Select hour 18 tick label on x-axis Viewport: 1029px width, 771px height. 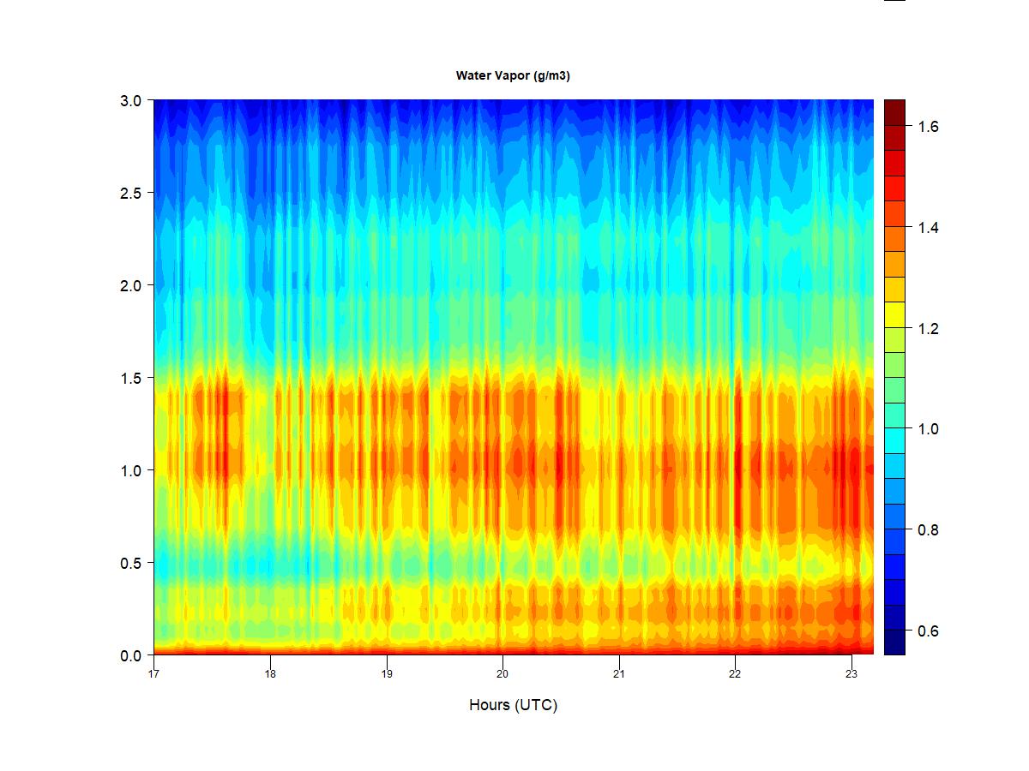click(x=270, y=672)
